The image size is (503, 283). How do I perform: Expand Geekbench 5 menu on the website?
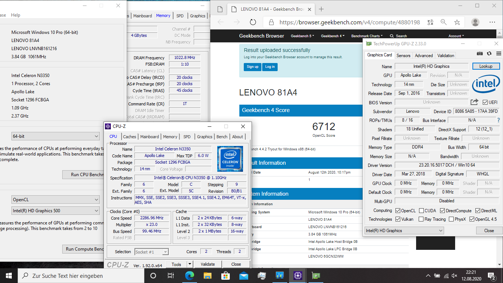pos(302,36)
